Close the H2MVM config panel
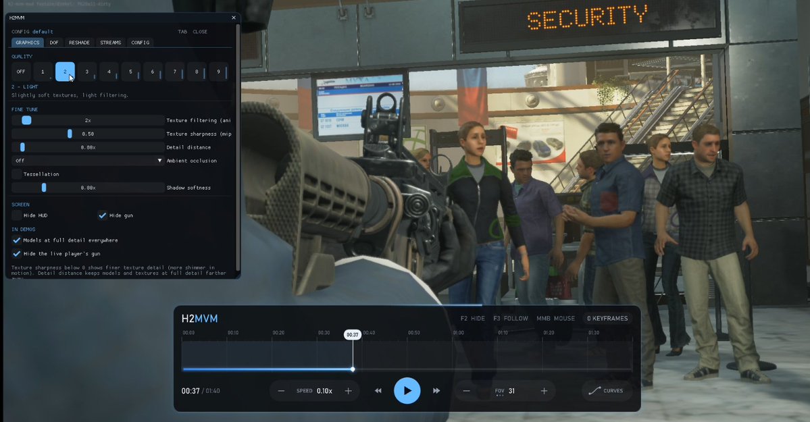 [234, 18]
